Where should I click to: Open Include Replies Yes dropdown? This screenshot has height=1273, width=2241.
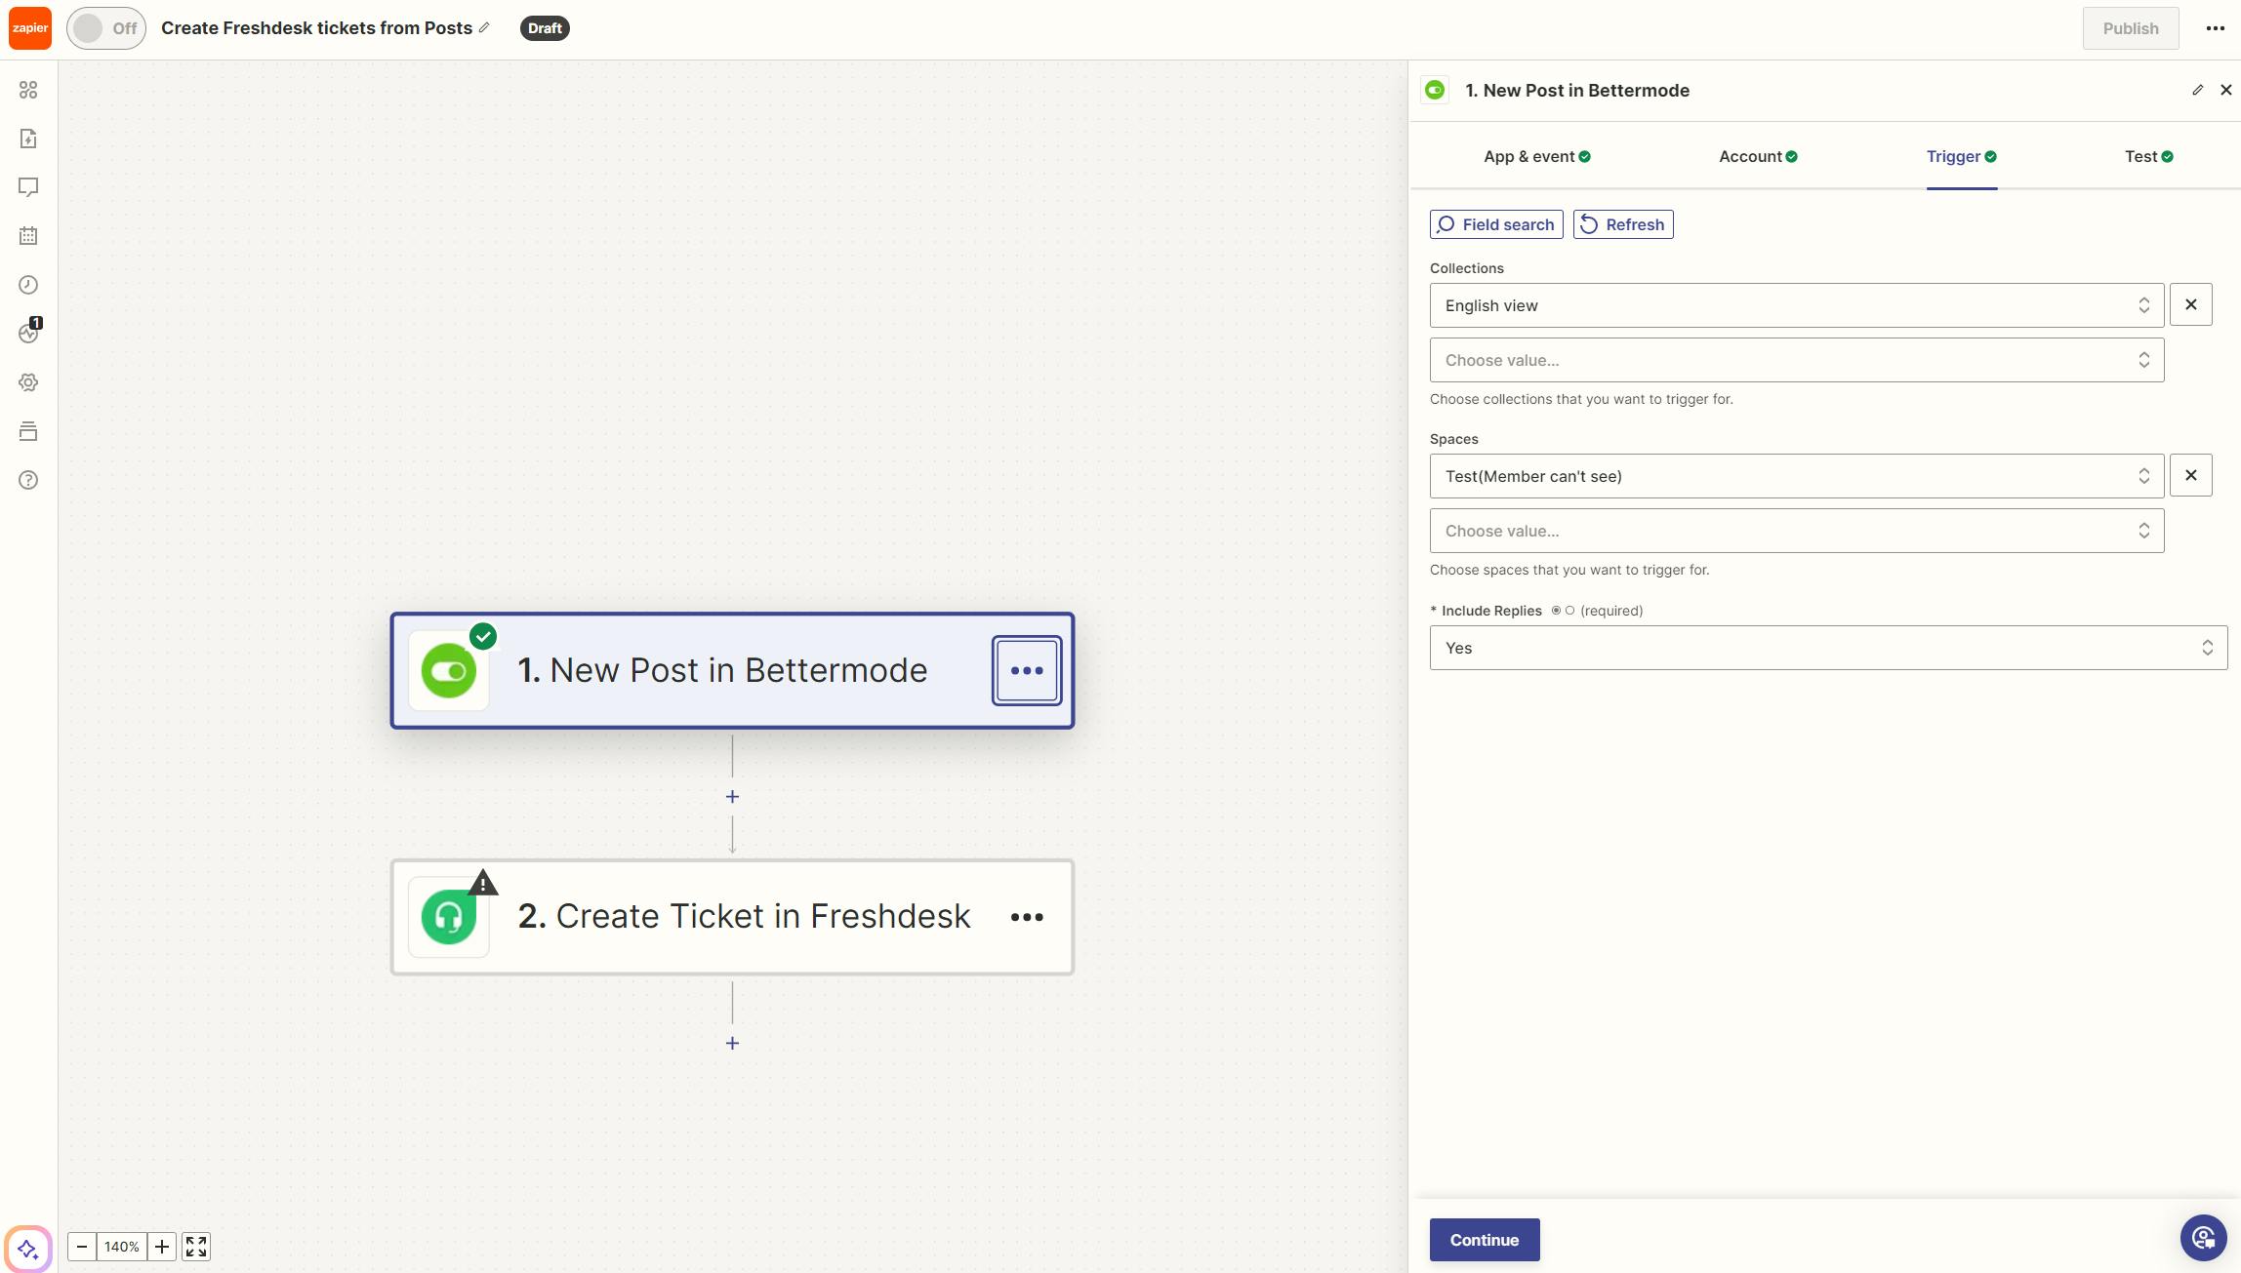pyautogui.click(x=1828, y=648)
